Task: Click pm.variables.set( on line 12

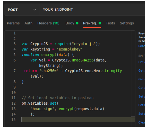Action: tap(40, 103)
